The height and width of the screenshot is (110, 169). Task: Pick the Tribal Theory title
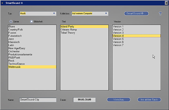84,33
